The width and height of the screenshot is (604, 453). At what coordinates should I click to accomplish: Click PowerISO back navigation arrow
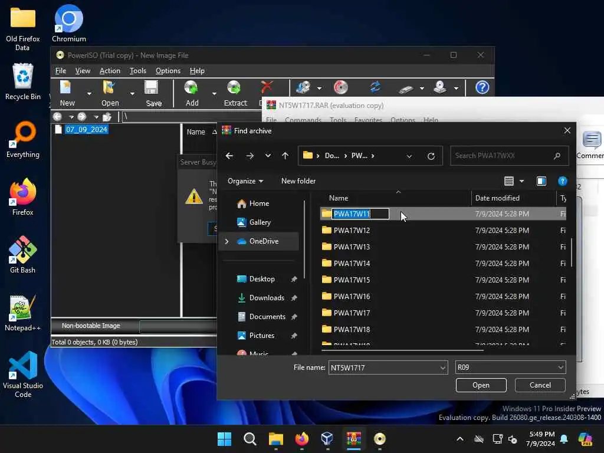point(57,116)
